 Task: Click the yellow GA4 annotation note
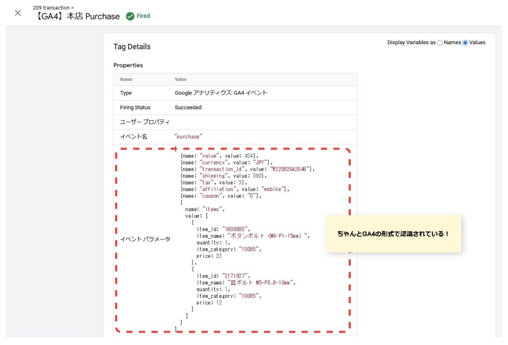pyautogui.click(x=393, y=233)
